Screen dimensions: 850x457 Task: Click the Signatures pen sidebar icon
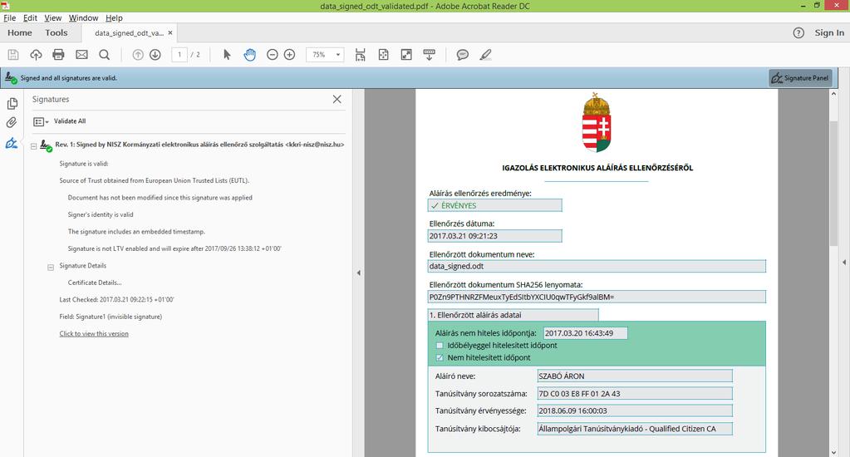tap(12, 143)
